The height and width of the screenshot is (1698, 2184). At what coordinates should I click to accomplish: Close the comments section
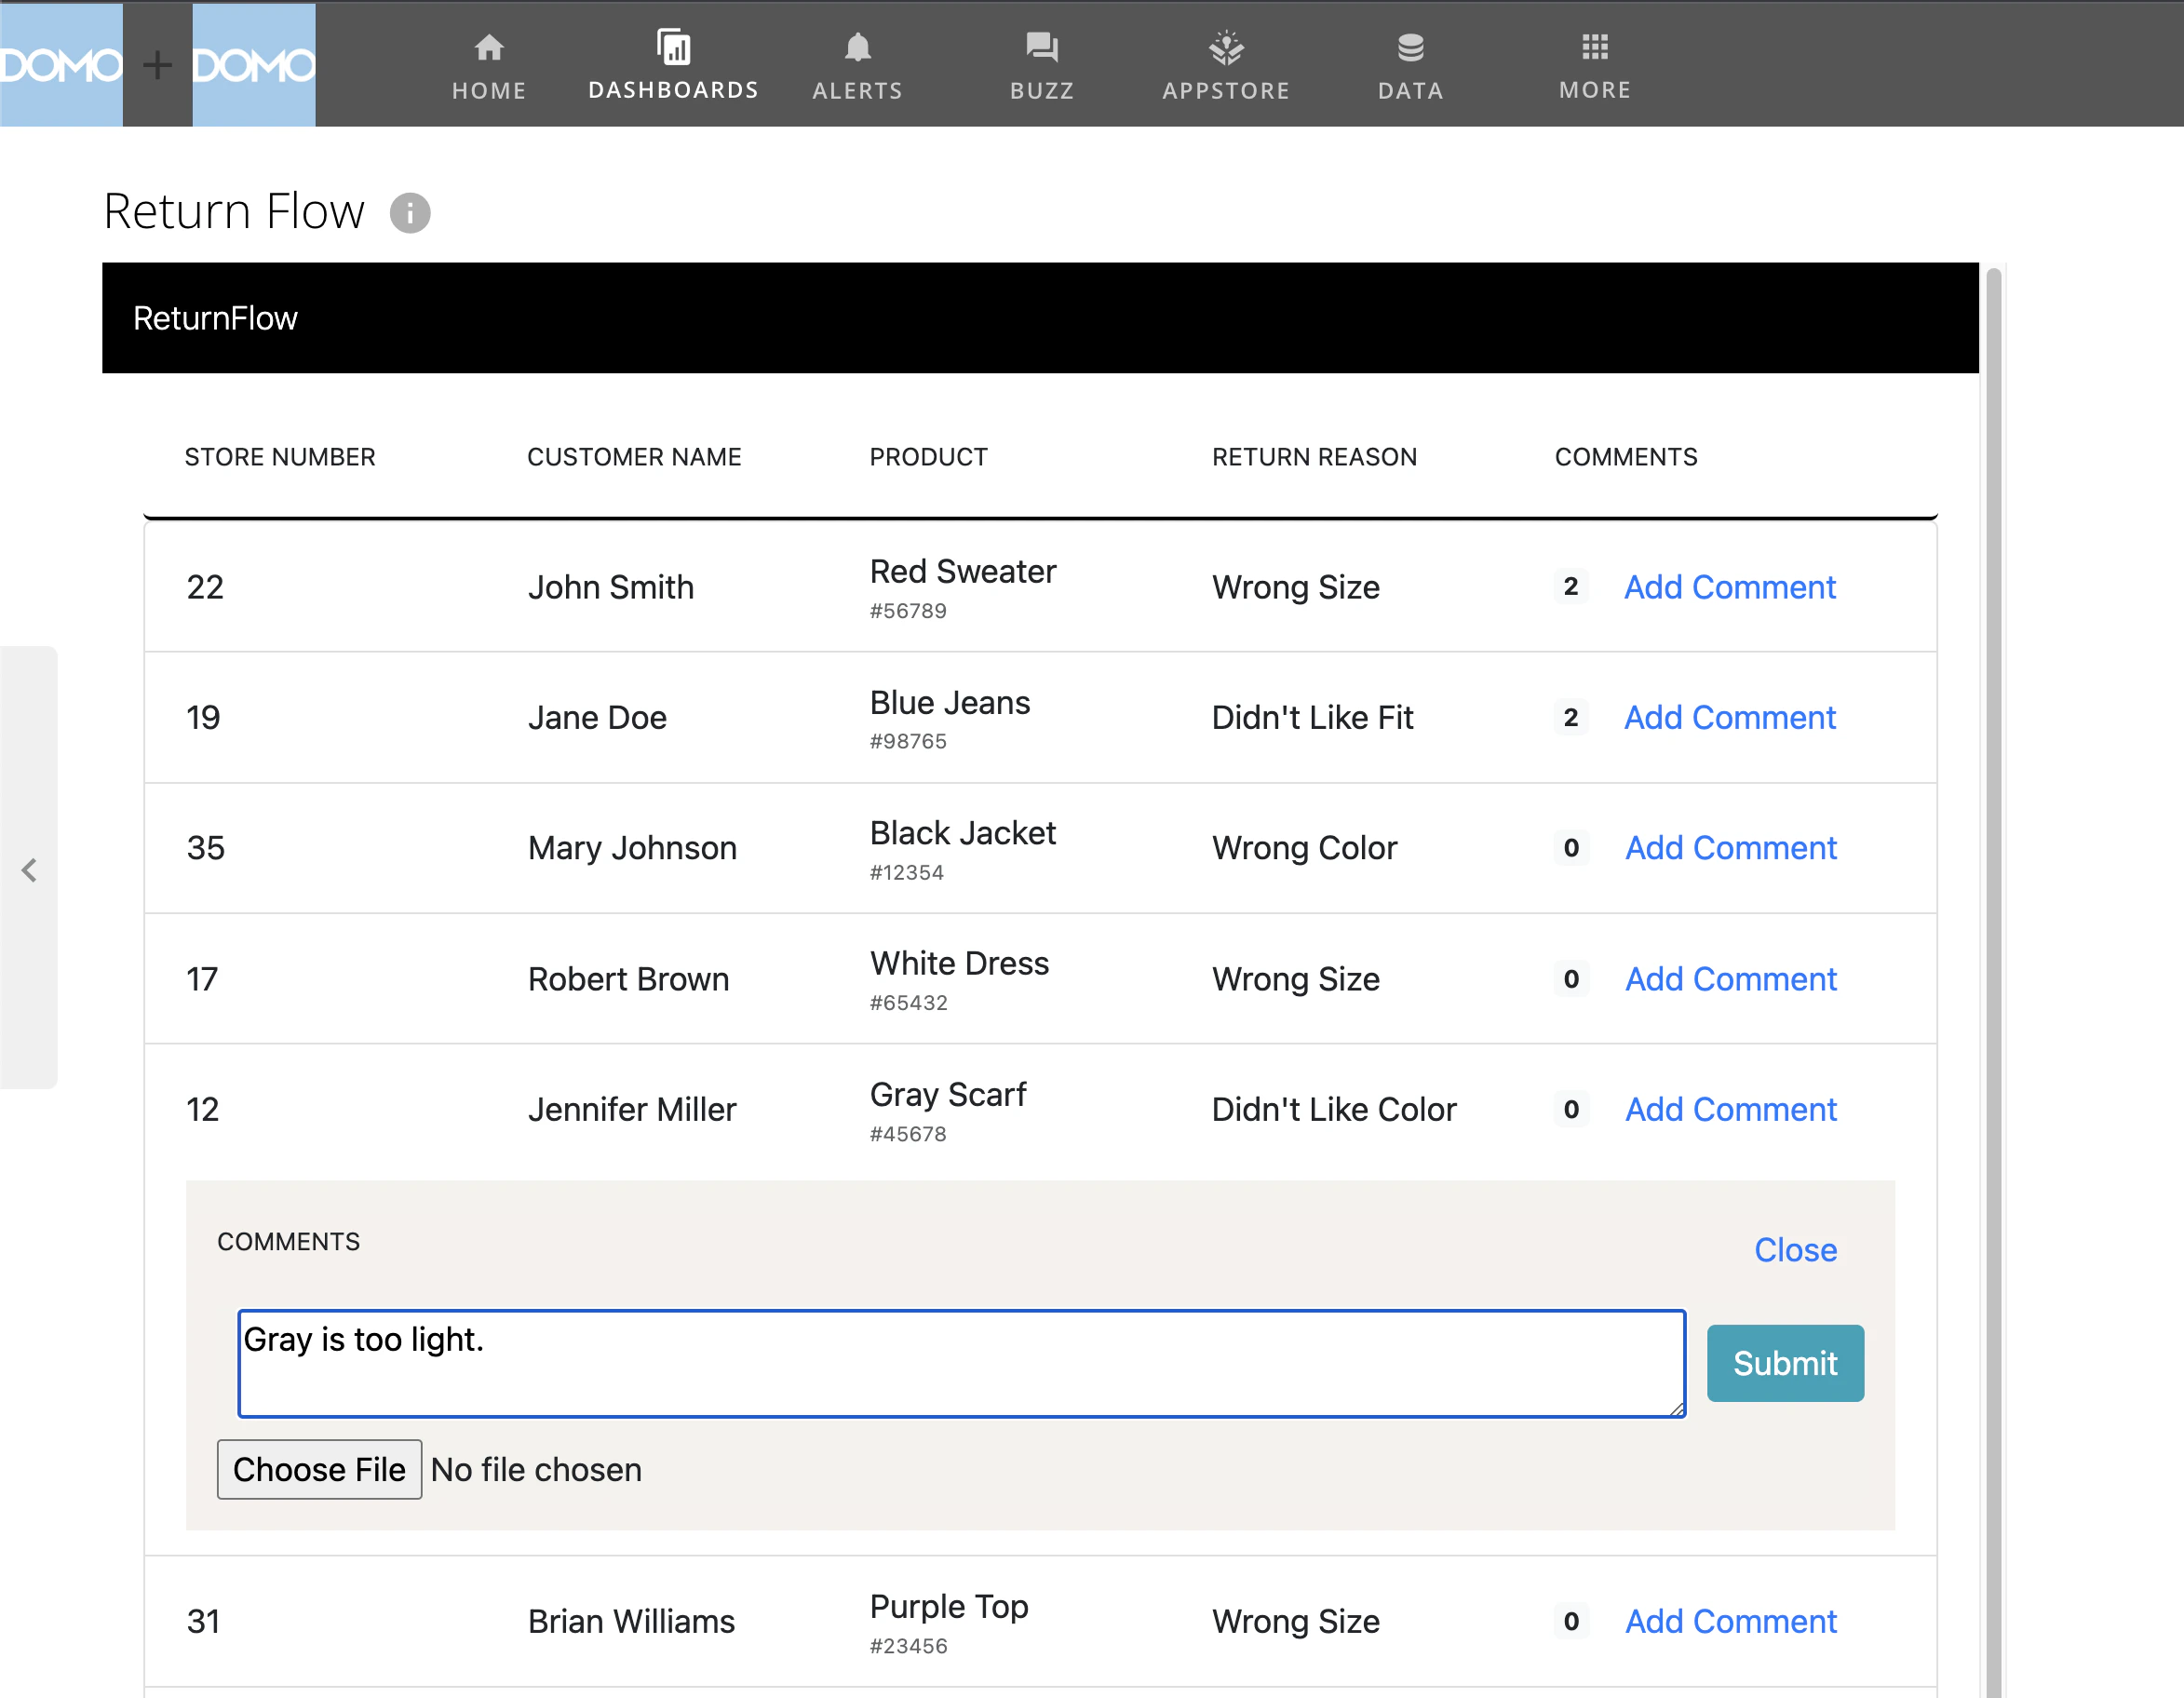[1795, 1250]
